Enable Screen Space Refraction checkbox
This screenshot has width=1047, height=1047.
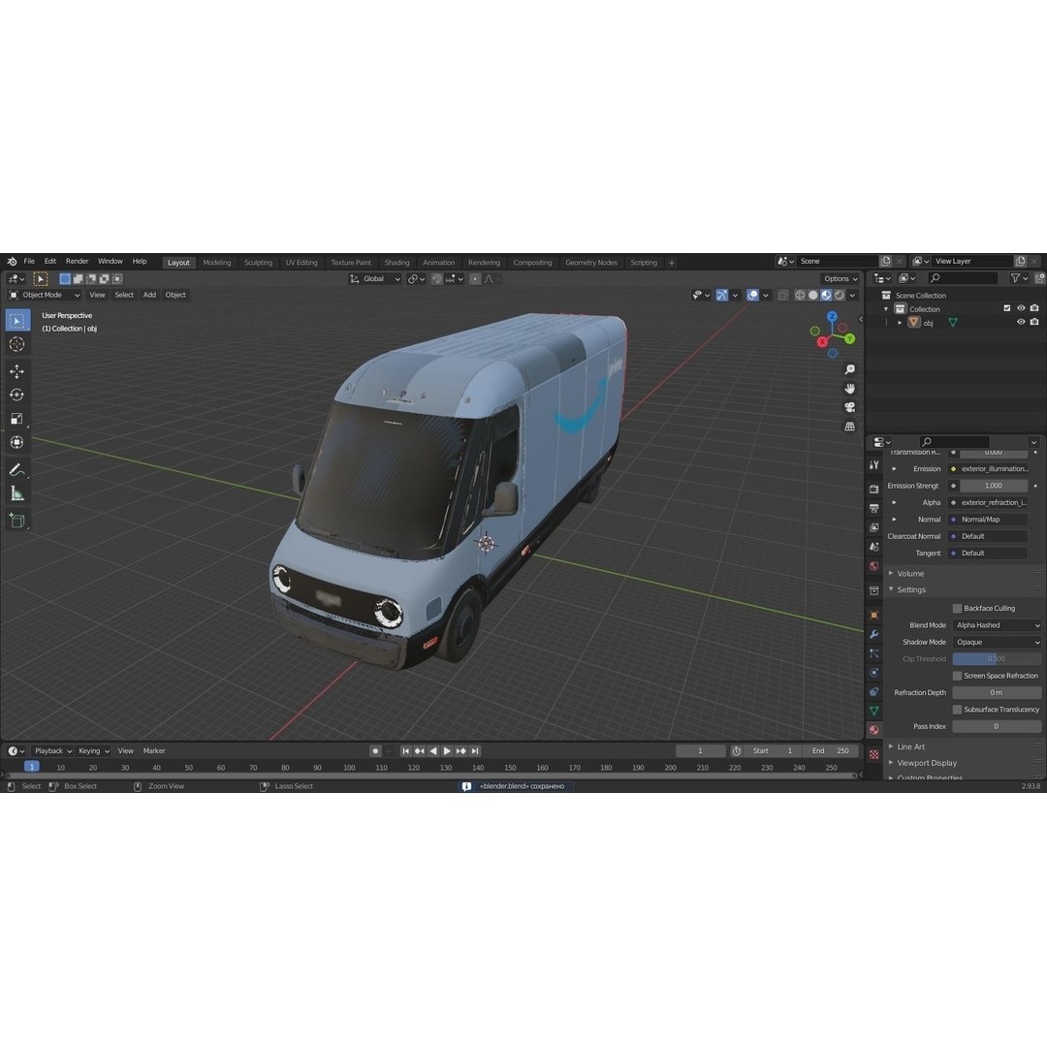(957, 676)
